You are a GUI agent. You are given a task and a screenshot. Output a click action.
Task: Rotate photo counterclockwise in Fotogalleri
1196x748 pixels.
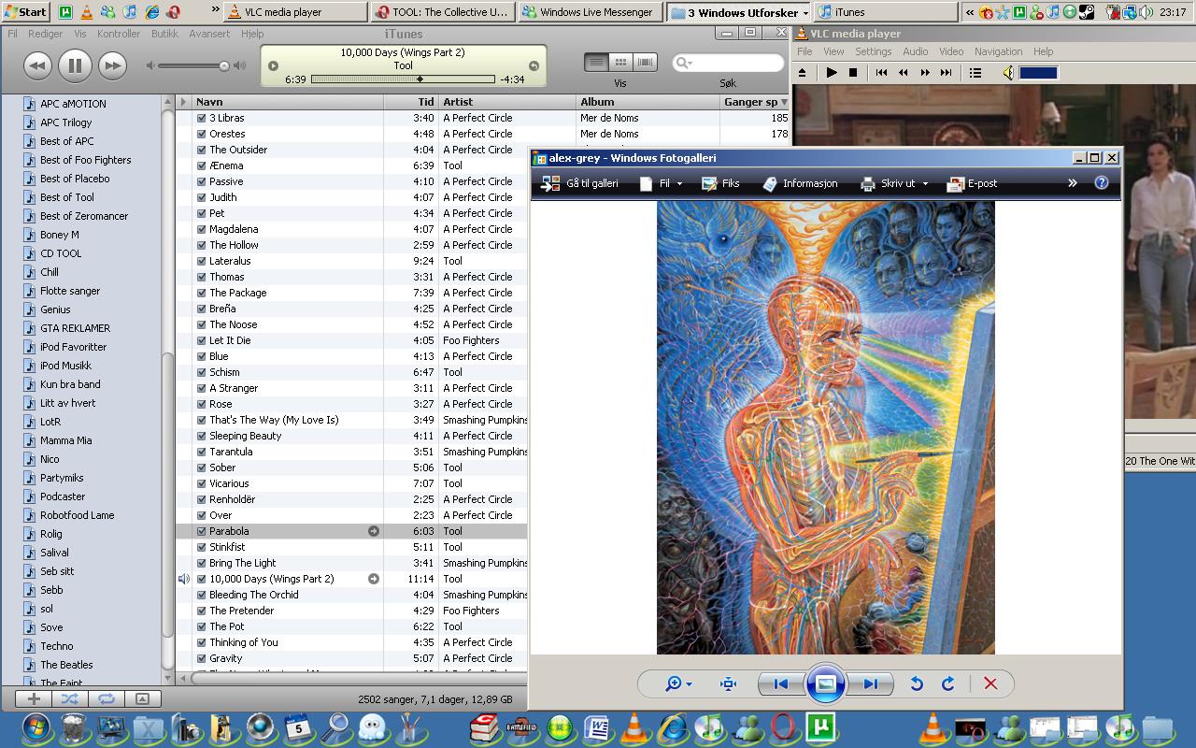(917, 683)
